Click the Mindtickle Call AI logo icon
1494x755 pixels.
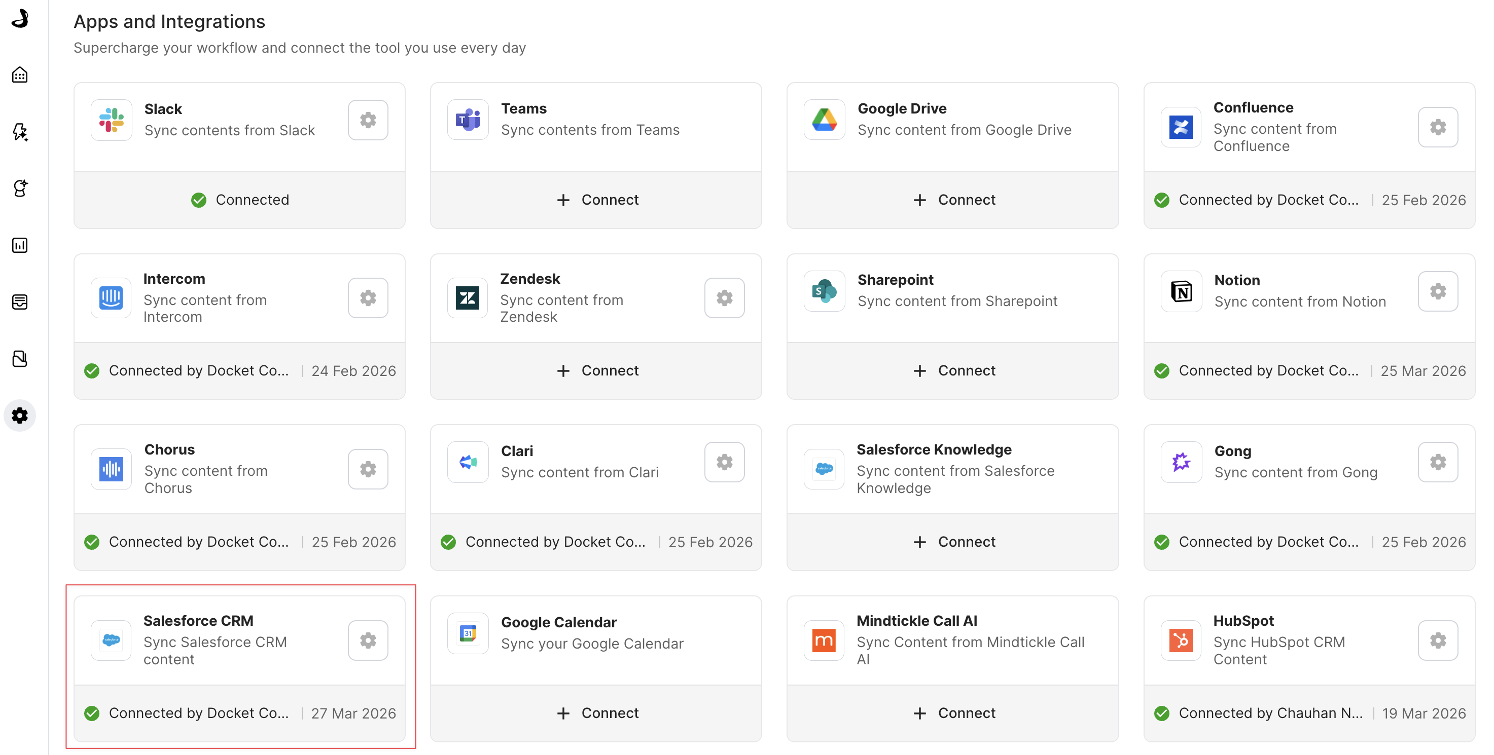tap(824, 640)
